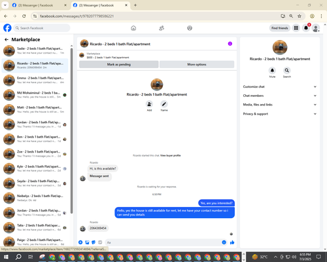Open the Windows Start menu
The image size is (327, 262).
click(x=6, y=257)
